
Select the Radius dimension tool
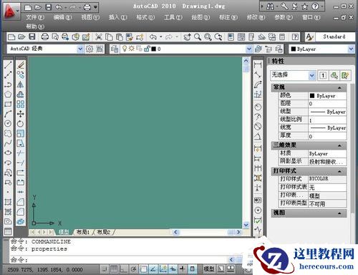pyautogui.click(x=258, y=107)
